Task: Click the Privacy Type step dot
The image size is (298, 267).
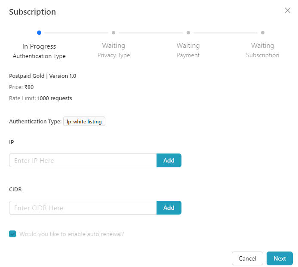Action: 114,32
